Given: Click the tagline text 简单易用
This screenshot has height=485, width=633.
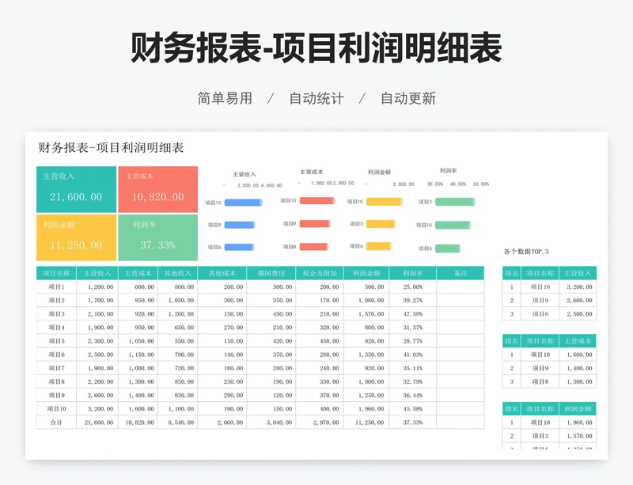Looking at the screenshot, I should (x=225, y=99).
